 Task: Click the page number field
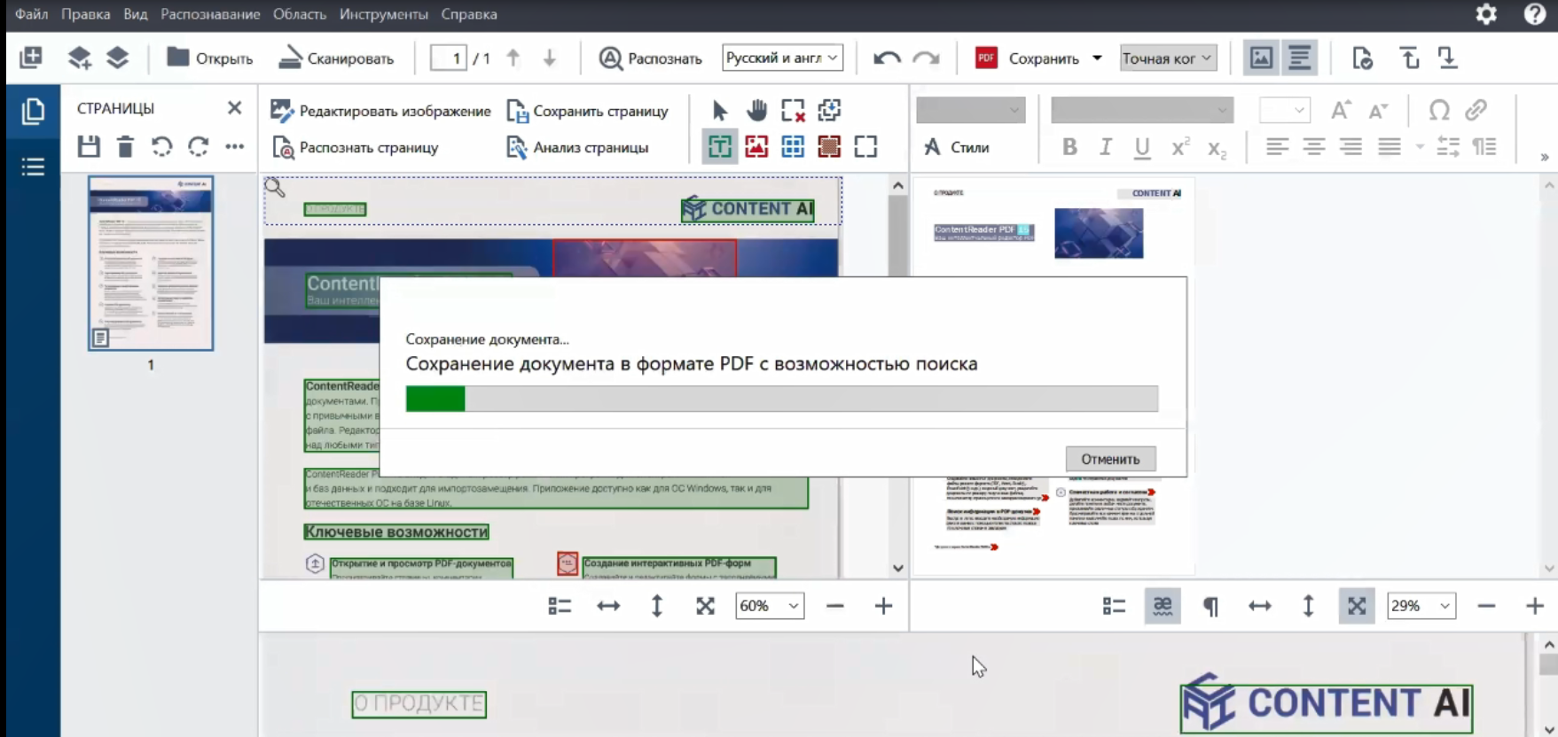coord(449,58)
